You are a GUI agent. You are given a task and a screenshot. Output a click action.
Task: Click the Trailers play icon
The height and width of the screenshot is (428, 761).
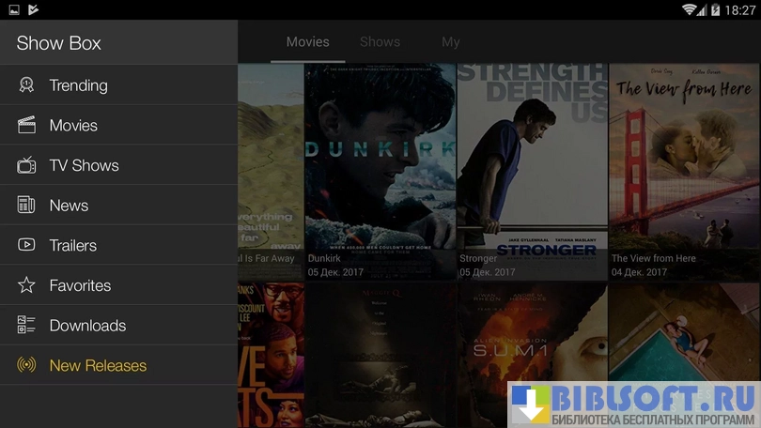click(26, 245)
